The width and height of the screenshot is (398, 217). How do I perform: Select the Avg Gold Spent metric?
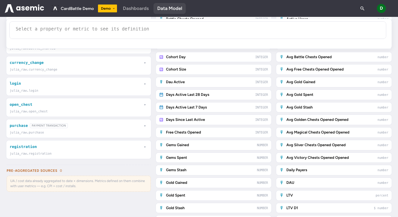[334, 95]
